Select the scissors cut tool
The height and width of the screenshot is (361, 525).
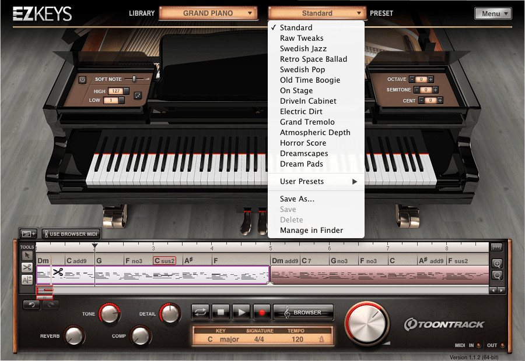tap(27, 267)
